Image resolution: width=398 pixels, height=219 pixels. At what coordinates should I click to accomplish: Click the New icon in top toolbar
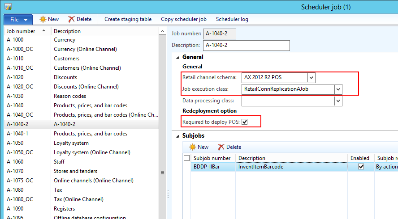click(43, 19)
